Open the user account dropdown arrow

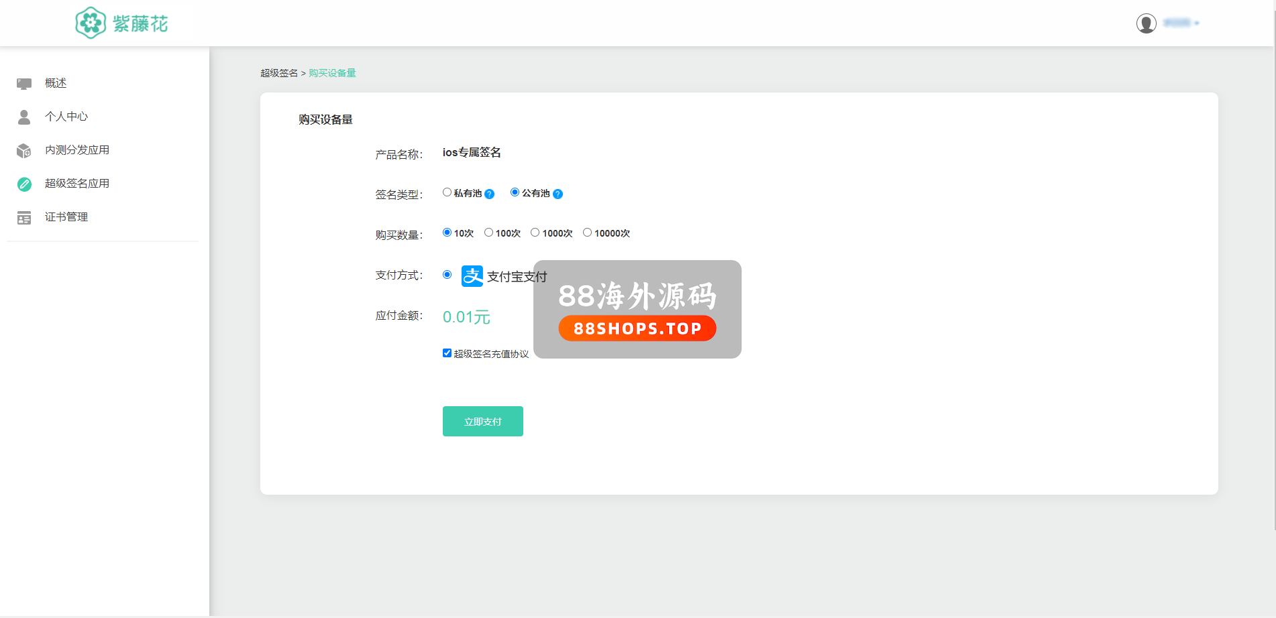pos(1197,23)
